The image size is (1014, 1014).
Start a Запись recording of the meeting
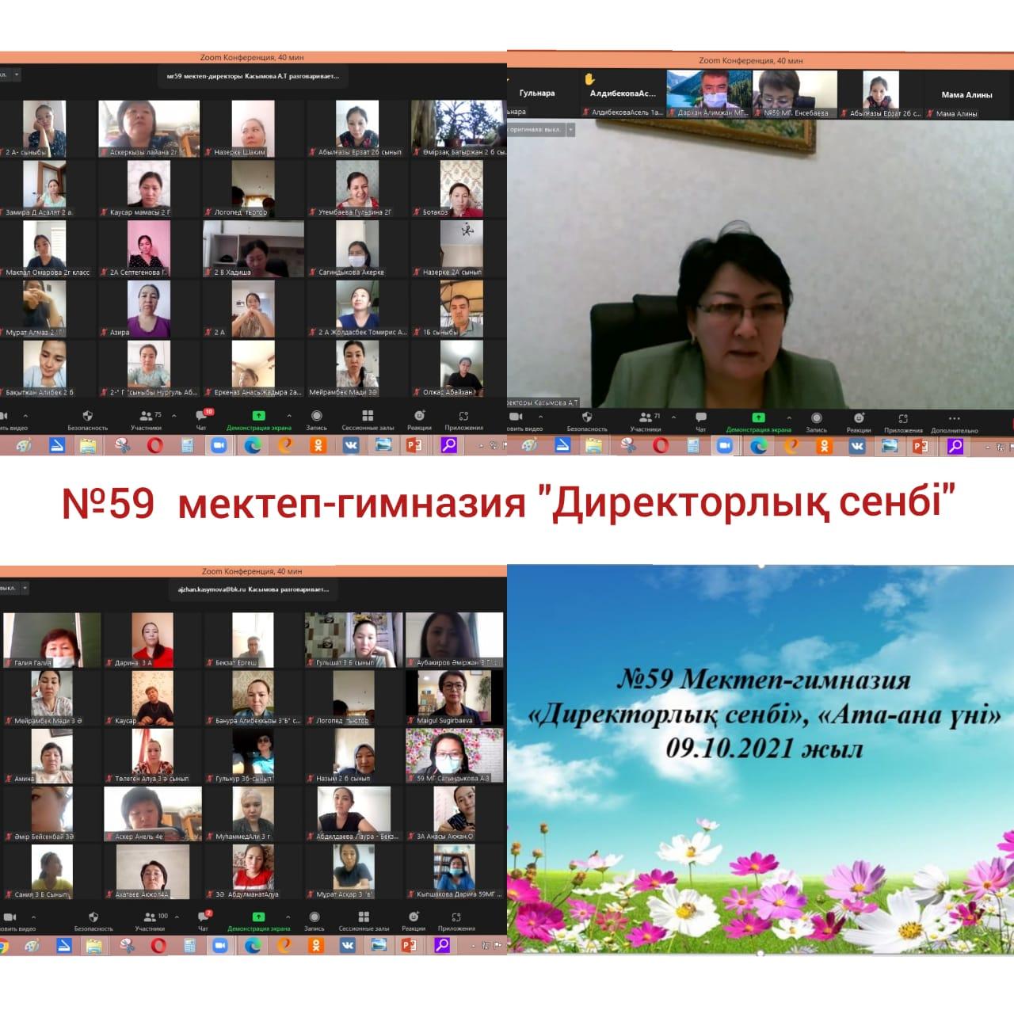(x=316, y=418)
